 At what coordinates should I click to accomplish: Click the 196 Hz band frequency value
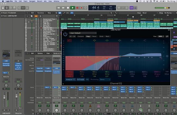click(x=107, y=72)
